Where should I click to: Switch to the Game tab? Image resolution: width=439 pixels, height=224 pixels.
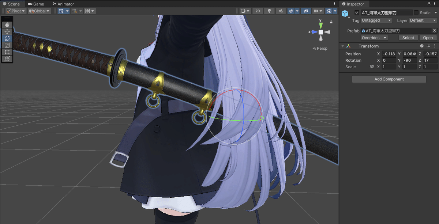pos(35,4)
